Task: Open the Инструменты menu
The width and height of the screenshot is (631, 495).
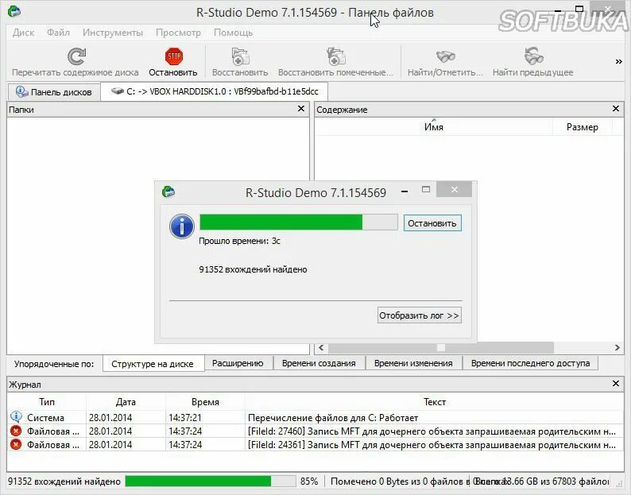Action: [x=113, y=33]
